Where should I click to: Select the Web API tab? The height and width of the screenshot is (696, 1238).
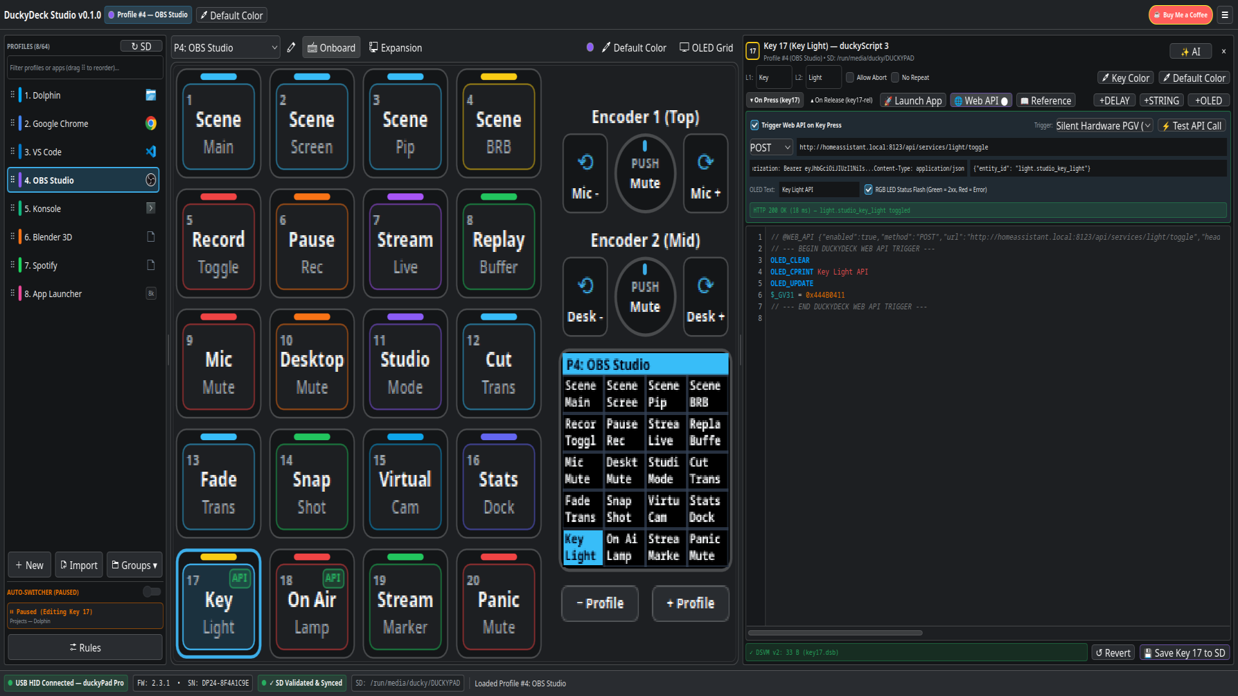981,101
